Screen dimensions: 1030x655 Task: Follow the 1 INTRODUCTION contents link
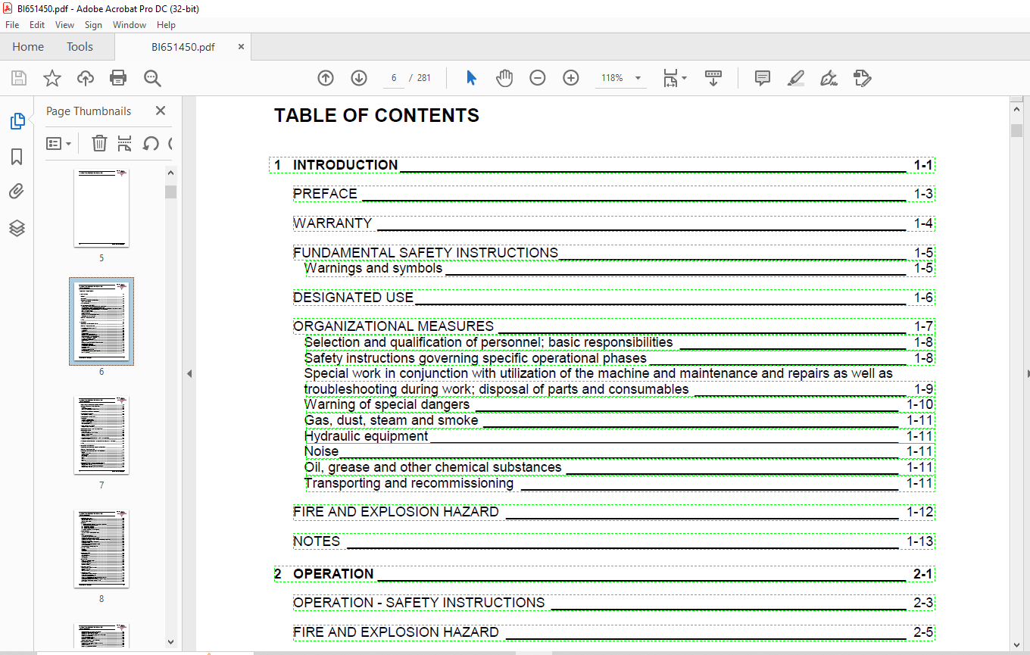[x=602, y=165]
